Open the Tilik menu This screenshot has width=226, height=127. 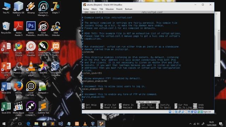(x=101, y=9)
